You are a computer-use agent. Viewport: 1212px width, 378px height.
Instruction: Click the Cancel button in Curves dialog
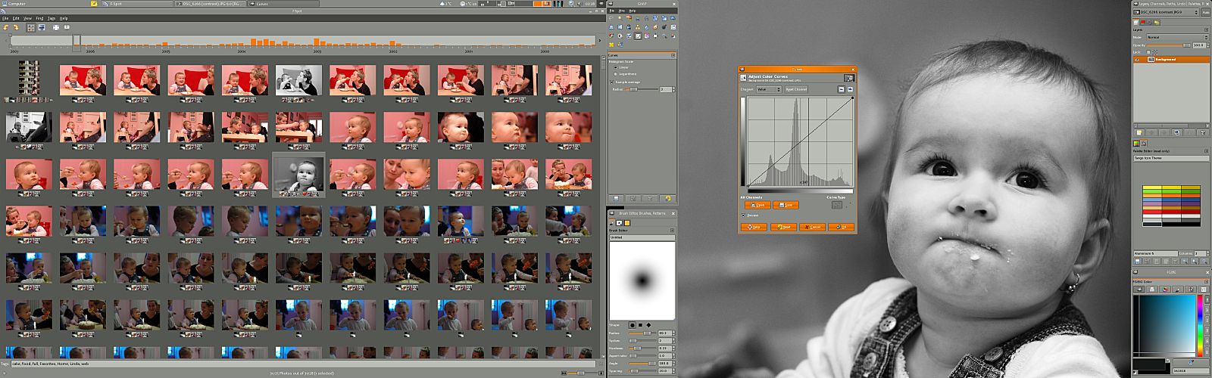pos(813,227)
